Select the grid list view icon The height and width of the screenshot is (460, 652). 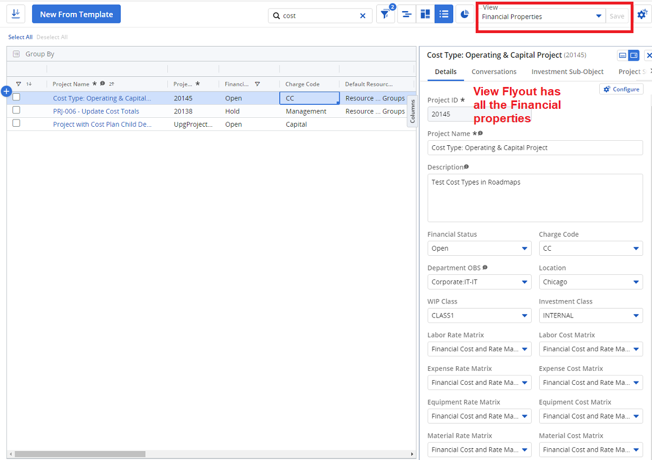[444, 15]
